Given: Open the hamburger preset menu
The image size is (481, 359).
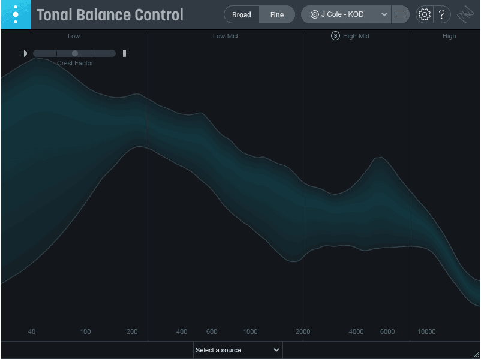Looking at the screenshot, I should (x=400, y=14).
